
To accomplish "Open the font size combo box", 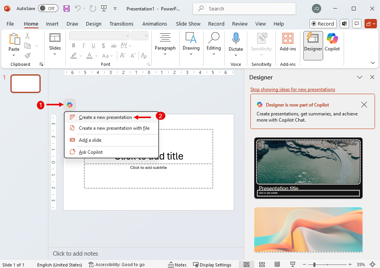I will click(139, 36).
